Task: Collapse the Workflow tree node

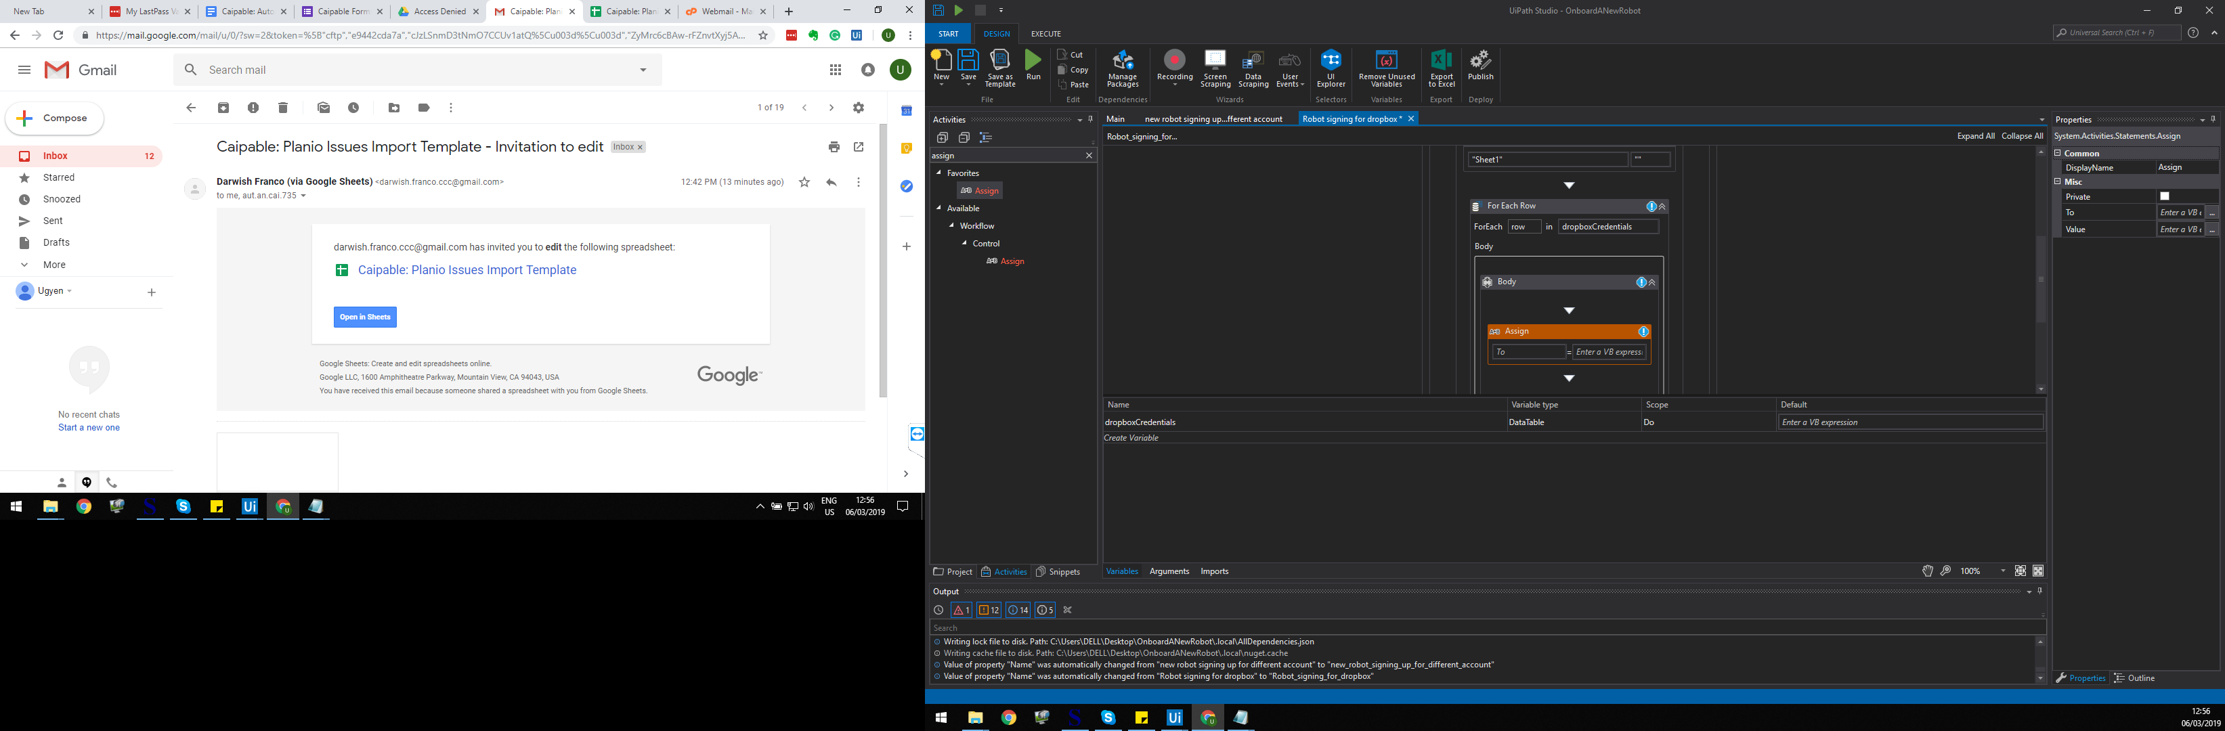Action: 952,225
